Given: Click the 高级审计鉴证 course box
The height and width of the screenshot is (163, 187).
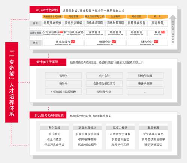Looking at the screenshot, I should click(x=73, y=23).
